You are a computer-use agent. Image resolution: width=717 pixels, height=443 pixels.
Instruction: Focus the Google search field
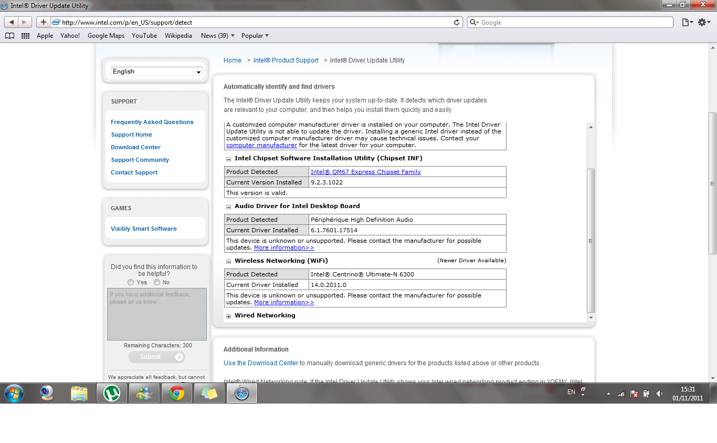[570, 23]
